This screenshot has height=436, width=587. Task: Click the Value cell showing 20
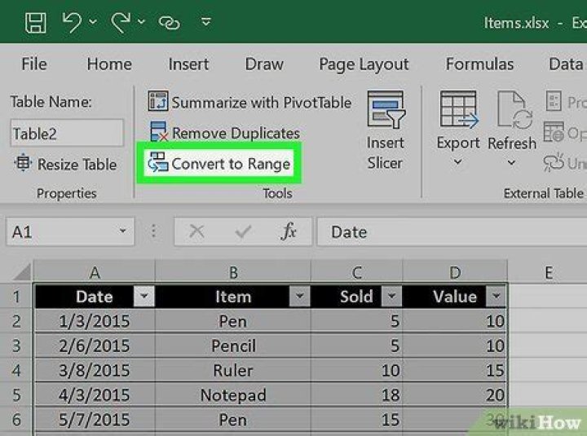coord(455,394)
